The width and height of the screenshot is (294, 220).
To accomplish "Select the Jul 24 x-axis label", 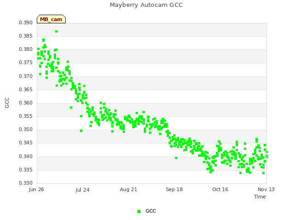I will [83, 190].
